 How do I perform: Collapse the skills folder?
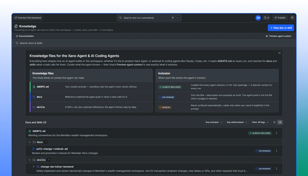(x=30, y=160)
